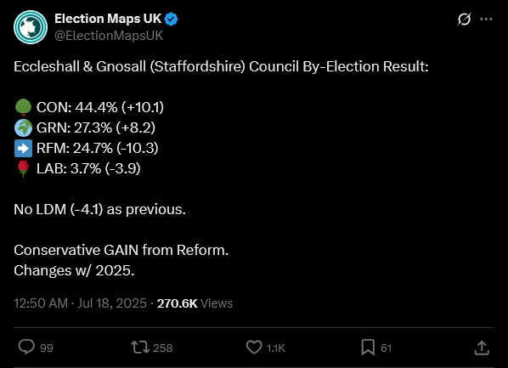The height and width of the screenshot is (368, 508).
Task: Click the arrow emoji beside RFM
Action: pyautogui.click(x=23, y=148)
